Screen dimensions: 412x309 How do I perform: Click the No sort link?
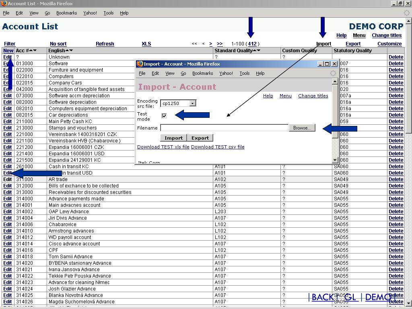point(58,44)
